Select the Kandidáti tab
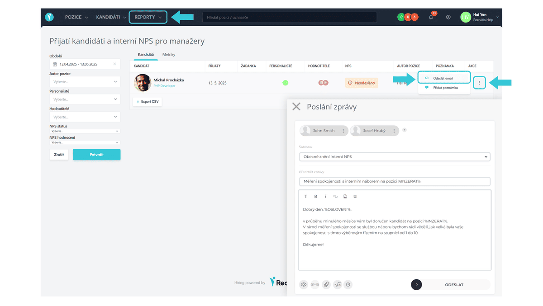543x306 pixels. pyautogui.click(x=146, y=54)
